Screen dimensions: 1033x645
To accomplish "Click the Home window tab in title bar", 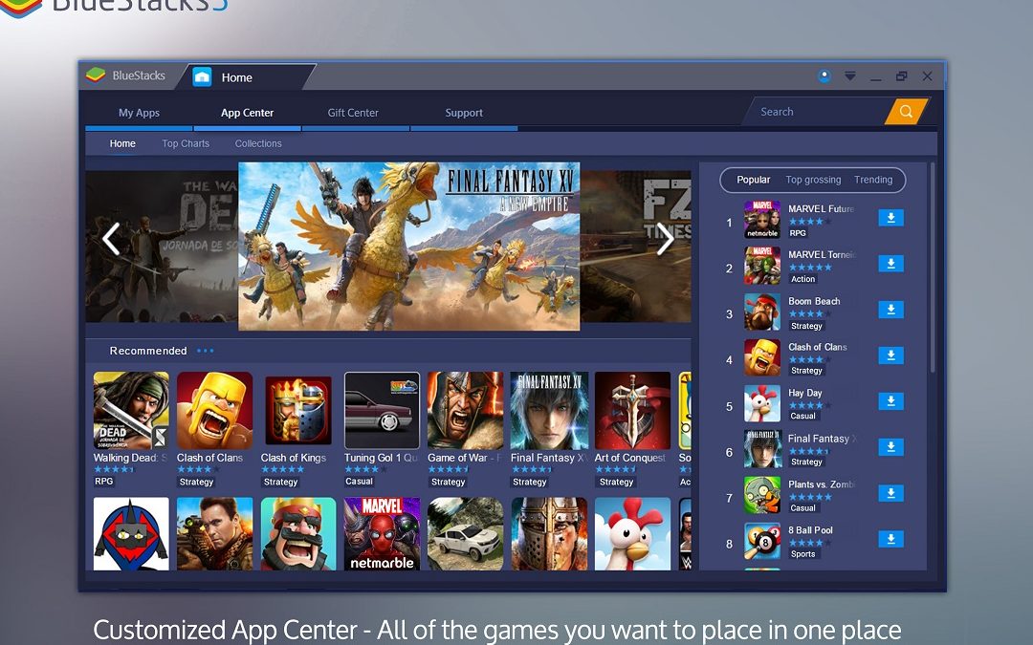I will point(247,77).
